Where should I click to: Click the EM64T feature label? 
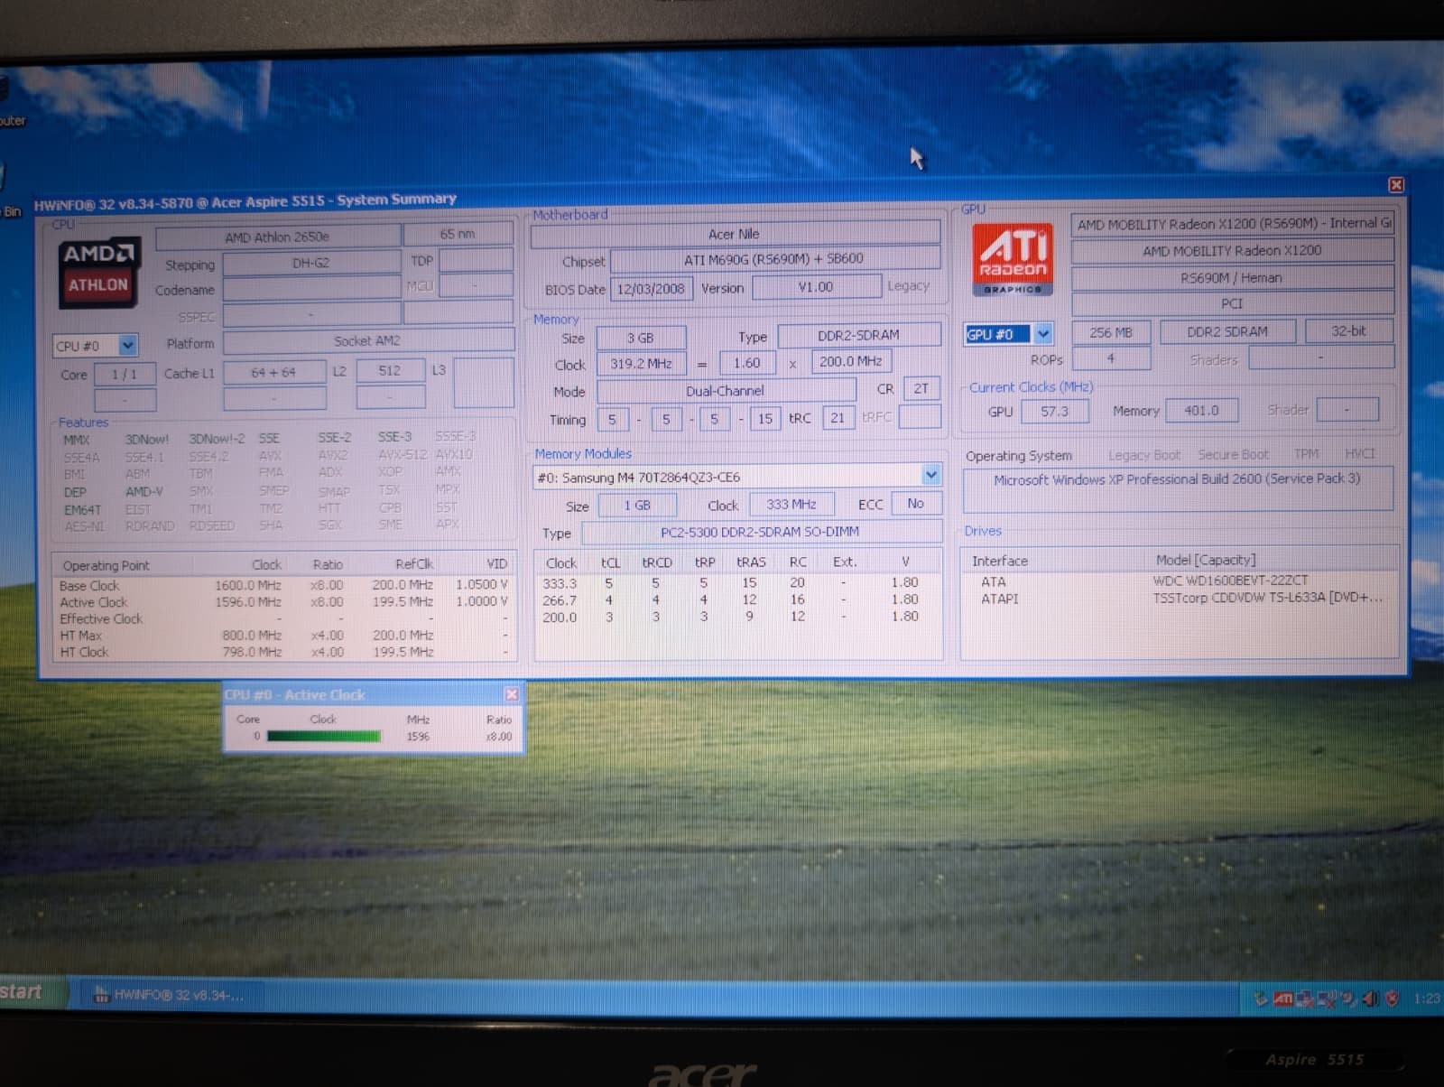click(82, 510)
